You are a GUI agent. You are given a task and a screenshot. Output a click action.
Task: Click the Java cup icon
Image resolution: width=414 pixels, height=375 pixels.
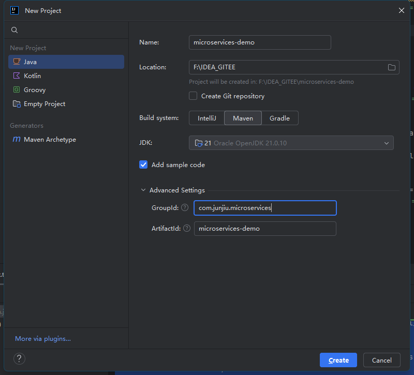(17, 62)
